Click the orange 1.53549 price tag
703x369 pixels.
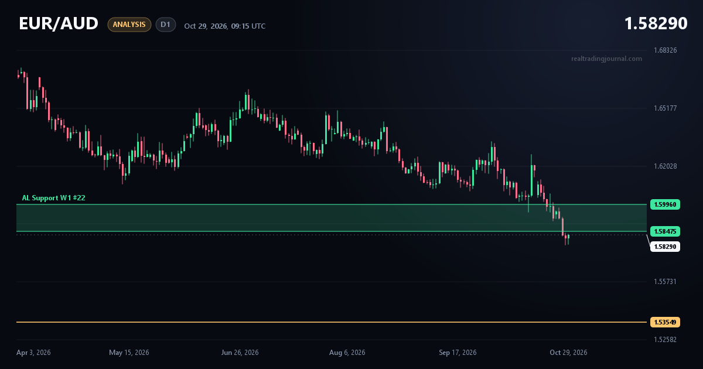coord(665,322)
